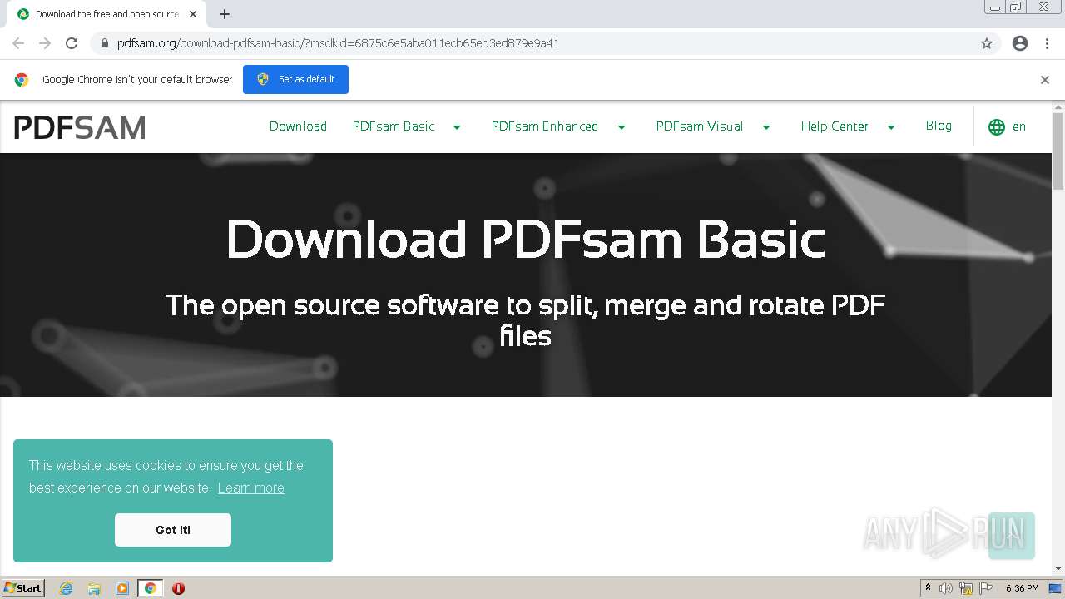Dismiss the default browser notification bar
The width and height of the screenshot is (1065, 599).
1045,80
